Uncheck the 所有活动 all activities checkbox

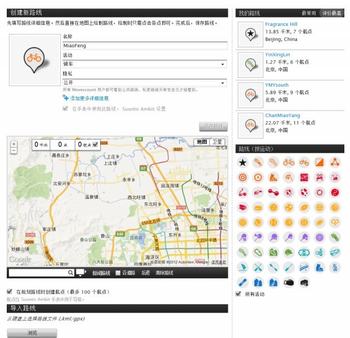(239, 294)
